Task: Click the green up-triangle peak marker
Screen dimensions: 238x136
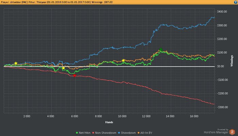Action: coord(161,49)
